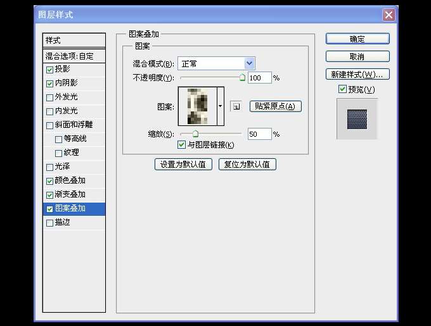Image resolution: width=431 pixels, height=326 pixels.
Task: Click 新建样式 button
Action: click(x=357, y=74)
